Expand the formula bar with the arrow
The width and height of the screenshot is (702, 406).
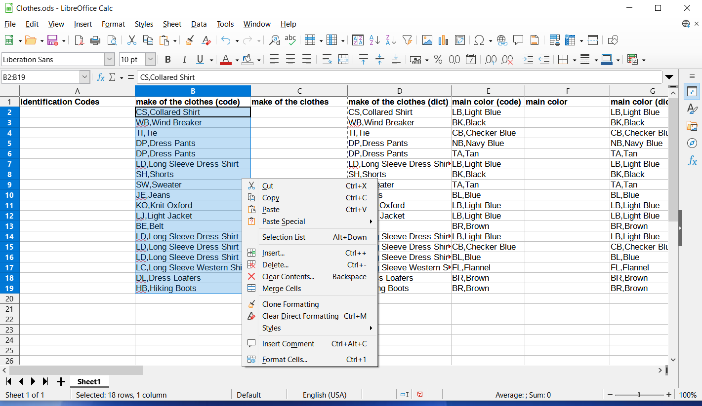(669, 77)
